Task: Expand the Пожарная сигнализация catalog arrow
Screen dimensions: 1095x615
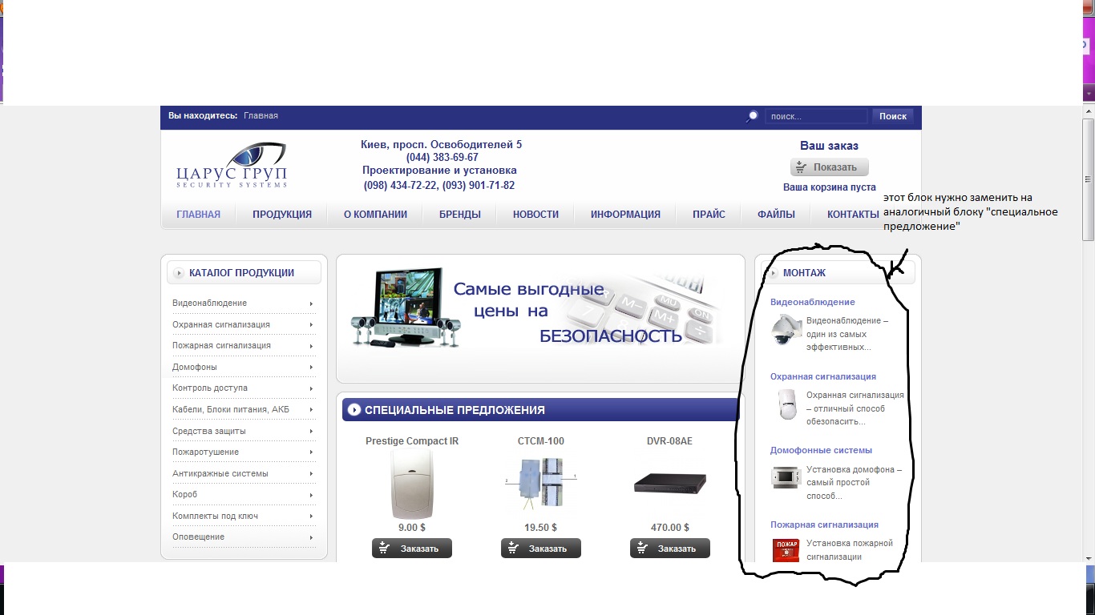Action: coord(311,346)
